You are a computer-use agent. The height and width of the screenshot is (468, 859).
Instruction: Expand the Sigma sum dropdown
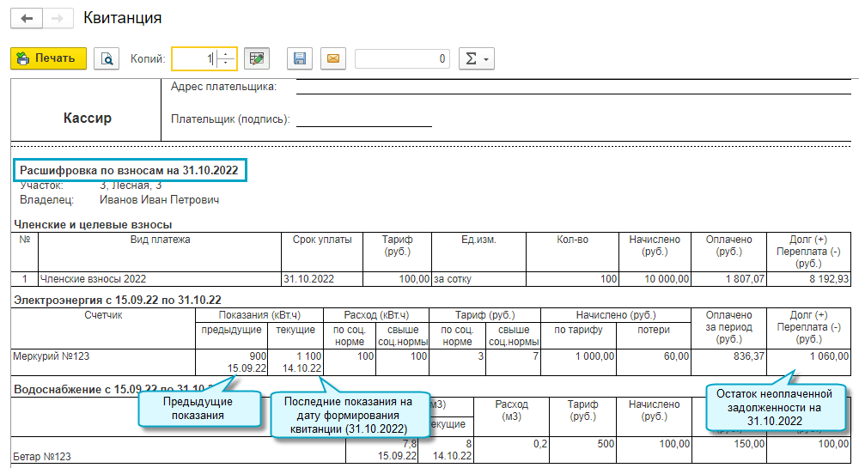pos(476,58)
